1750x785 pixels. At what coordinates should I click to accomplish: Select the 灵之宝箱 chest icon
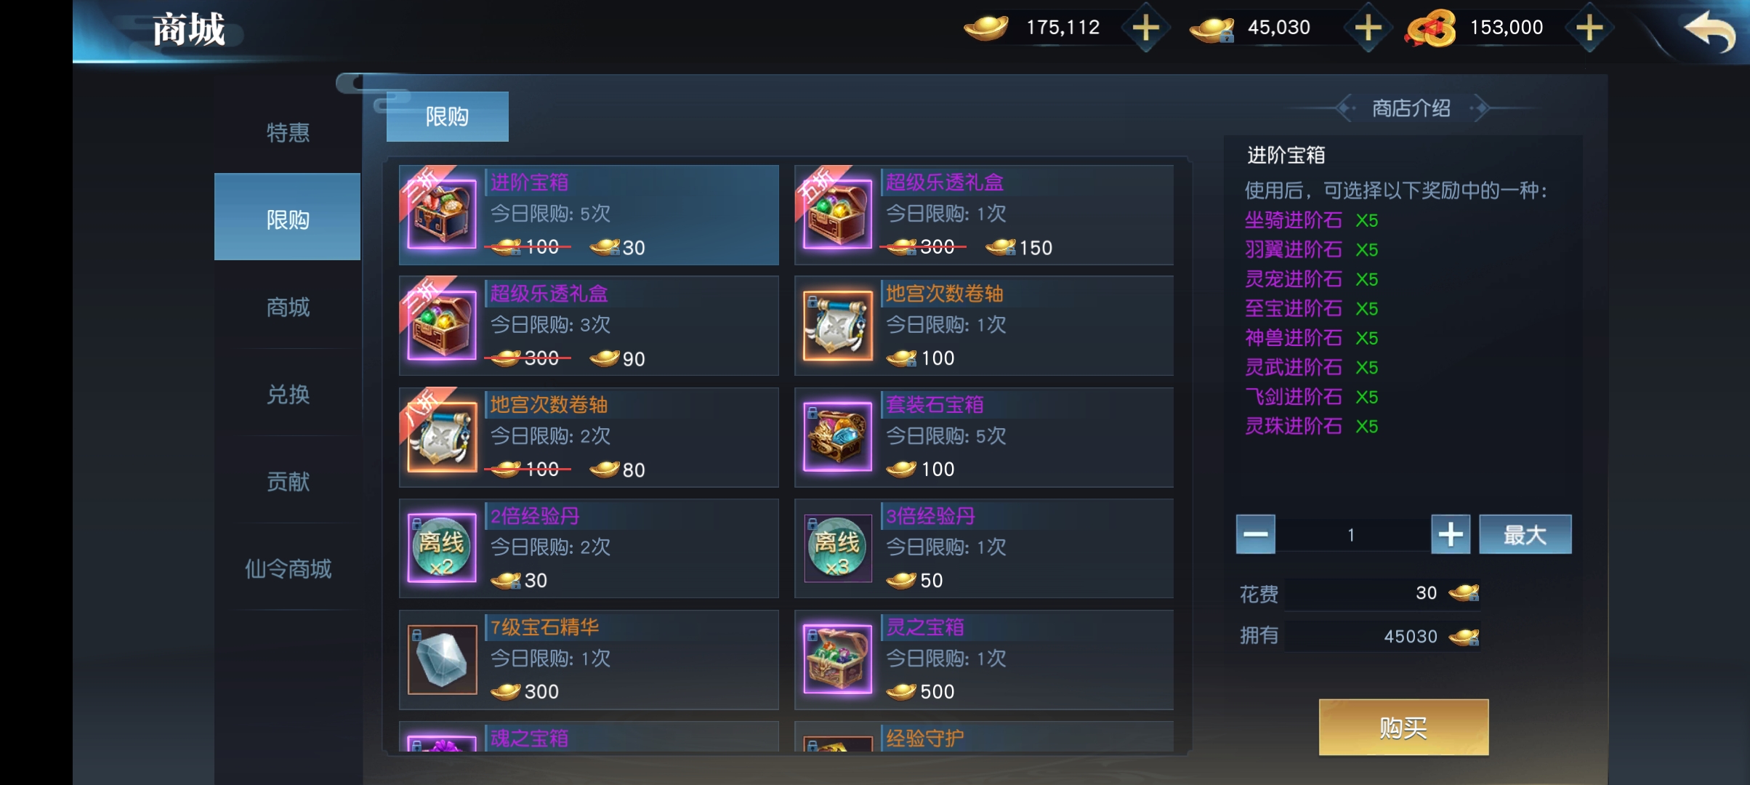[837, 659]
